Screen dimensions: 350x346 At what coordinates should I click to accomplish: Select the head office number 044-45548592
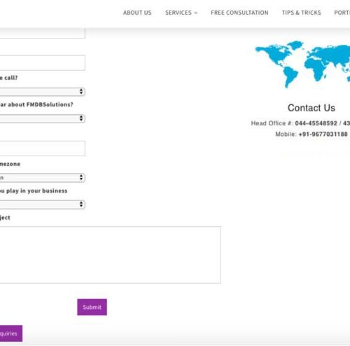[316, 123]
